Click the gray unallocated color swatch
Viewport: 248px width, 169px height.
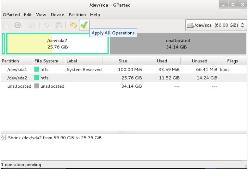click(x=37, y=86)
